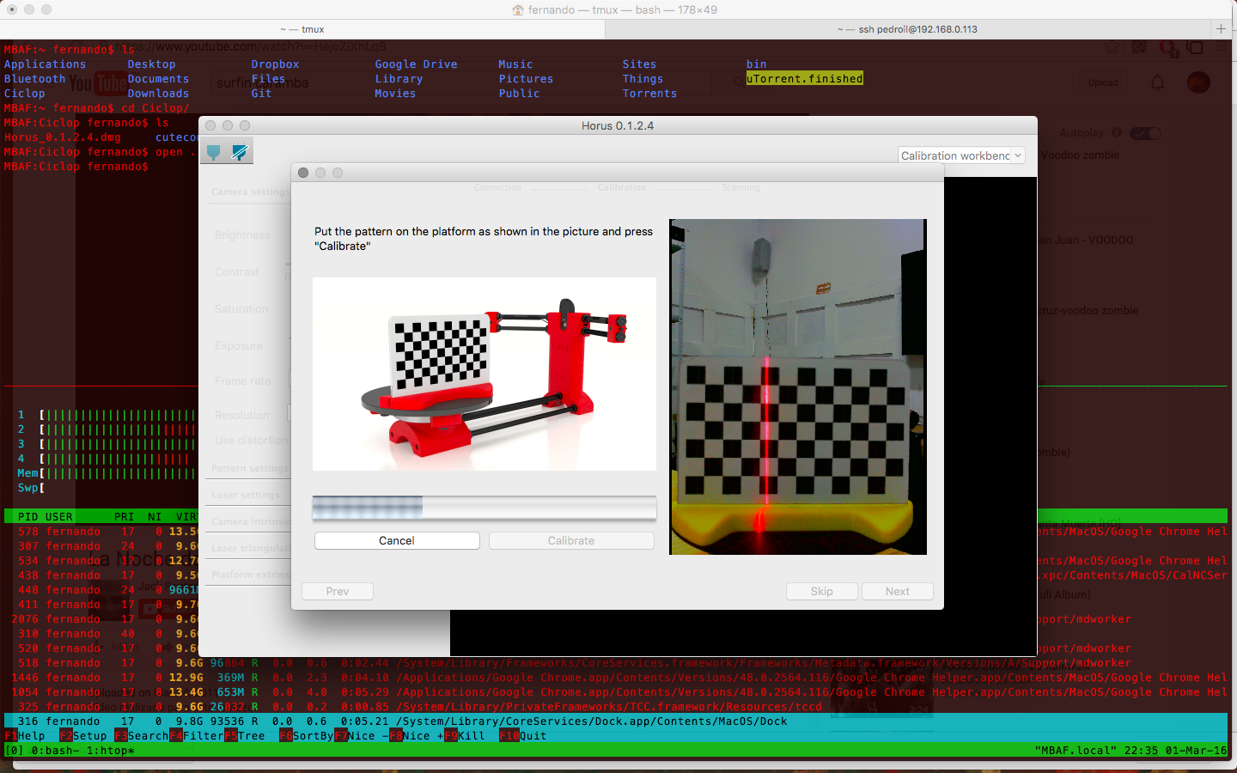
Task: Add a new terminal tab with plus
Action: (x=1221, y=28)
